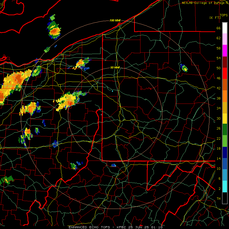Click the "10" value on the legend
Image resolution: width=229 pixels, height=229 pixels.
(x=219, y=168)
